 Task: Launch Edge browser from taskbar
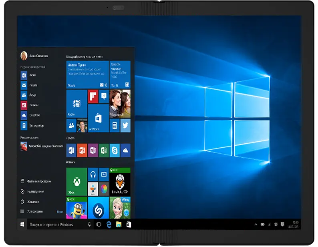click(x=109, y=224)
